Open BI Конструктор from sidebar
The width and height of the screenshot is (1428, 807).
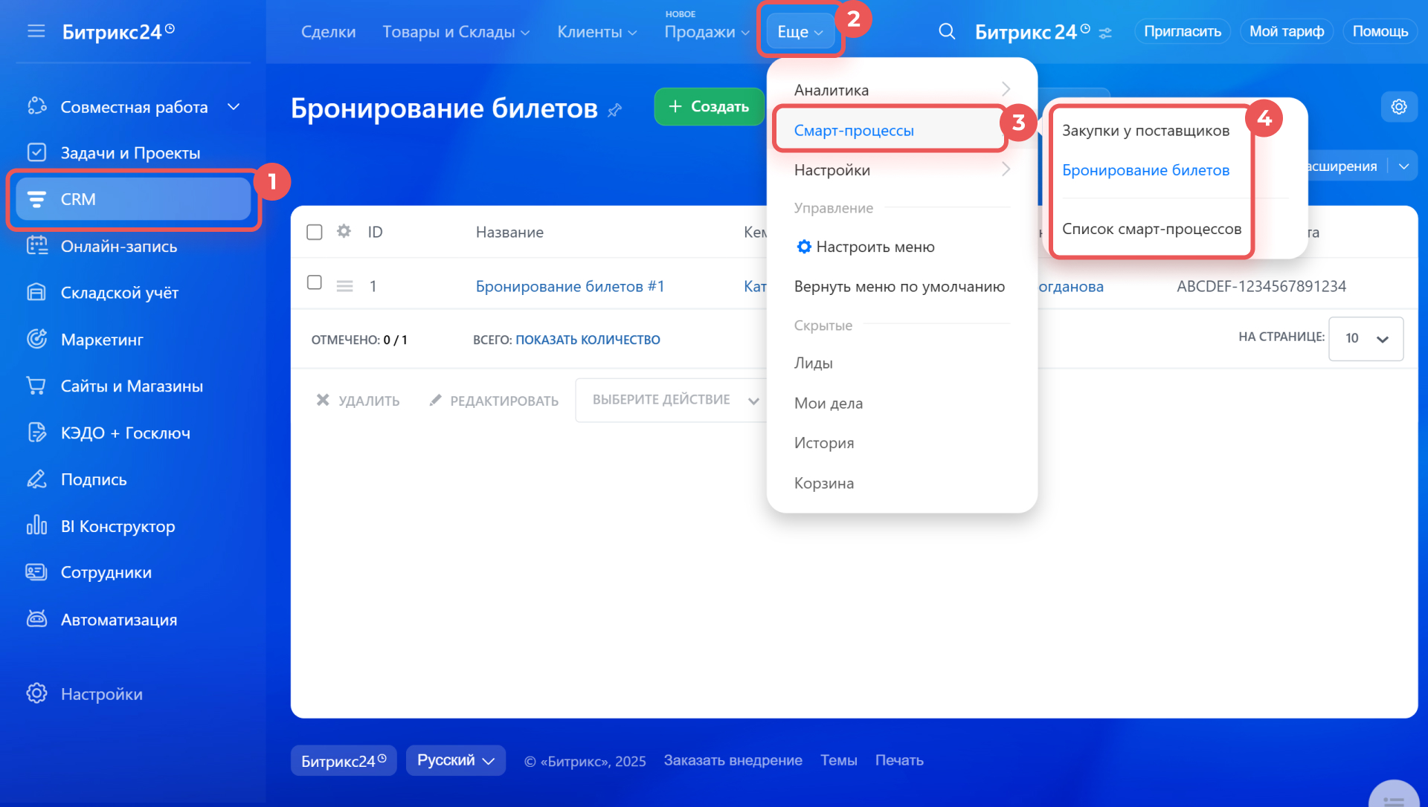(118, 526)
